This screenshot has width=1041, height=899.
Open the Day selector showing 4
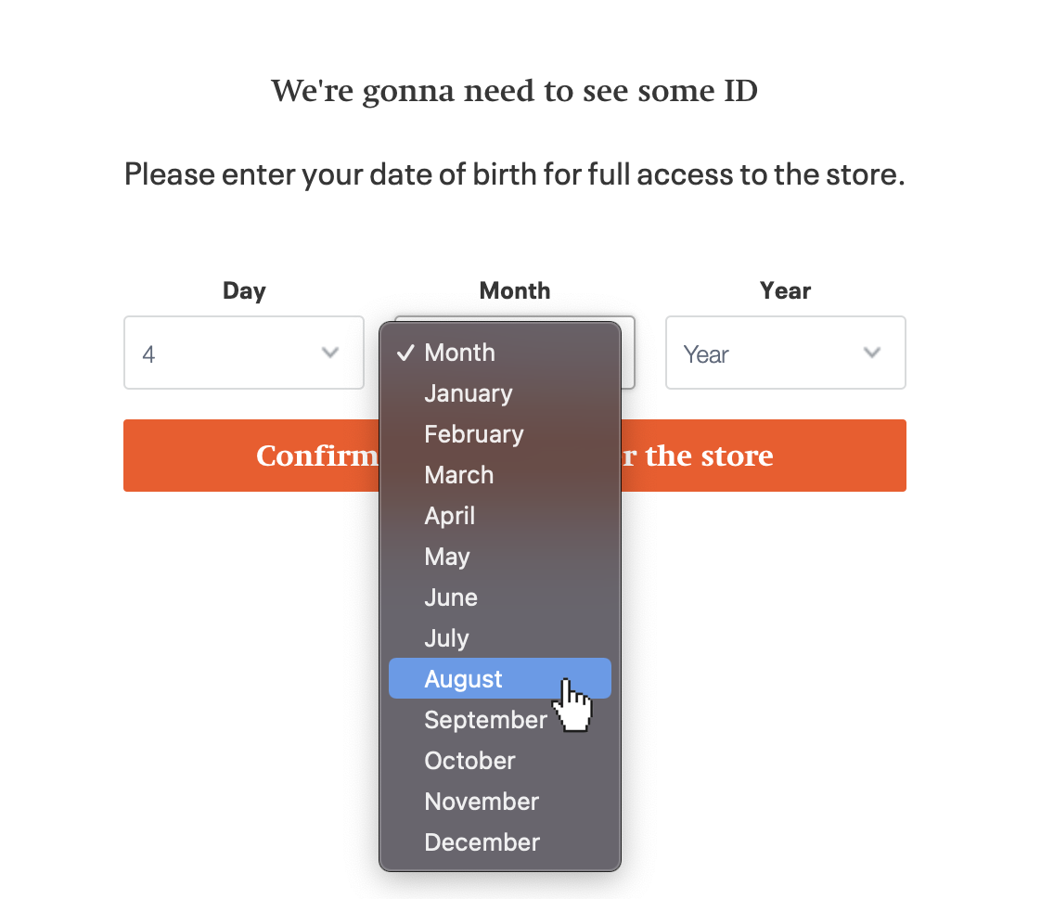[x=244, y=353]
